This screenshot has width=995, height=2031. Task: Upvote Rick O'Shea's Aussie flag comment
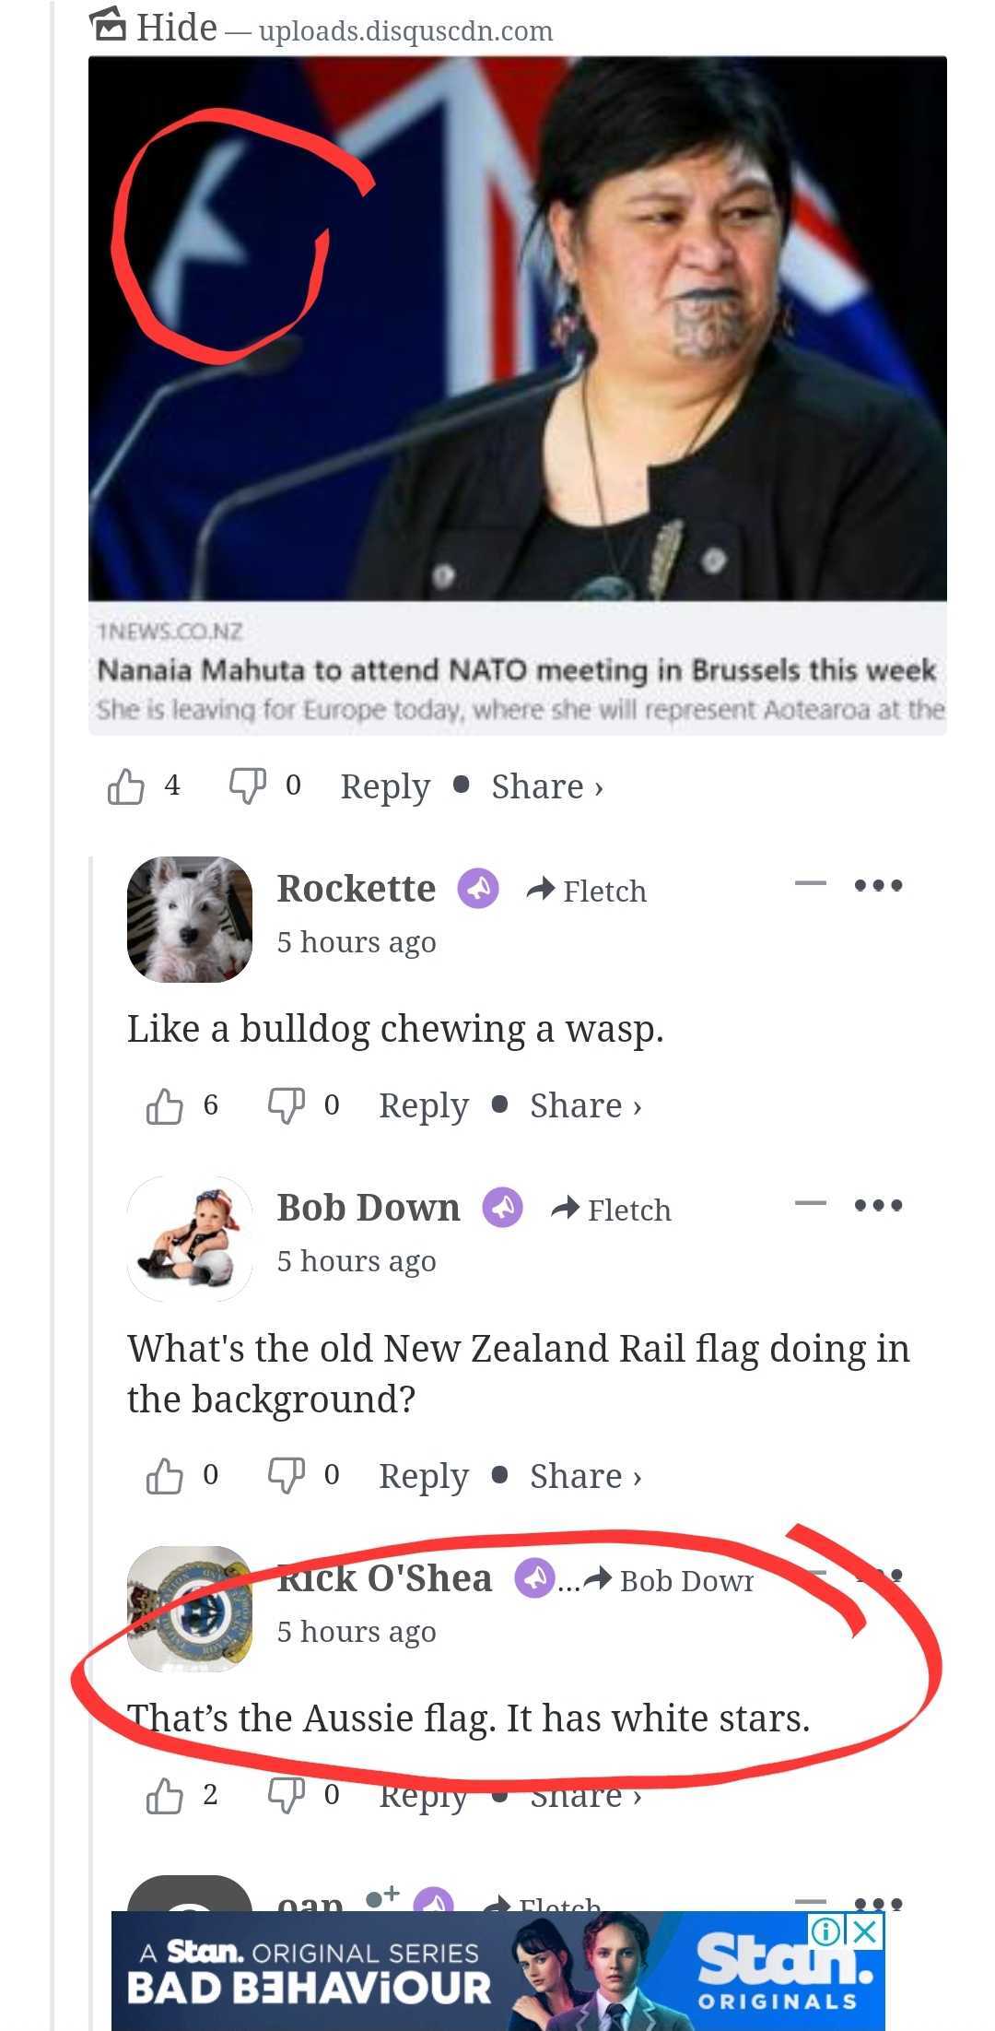click(165, 1795)
